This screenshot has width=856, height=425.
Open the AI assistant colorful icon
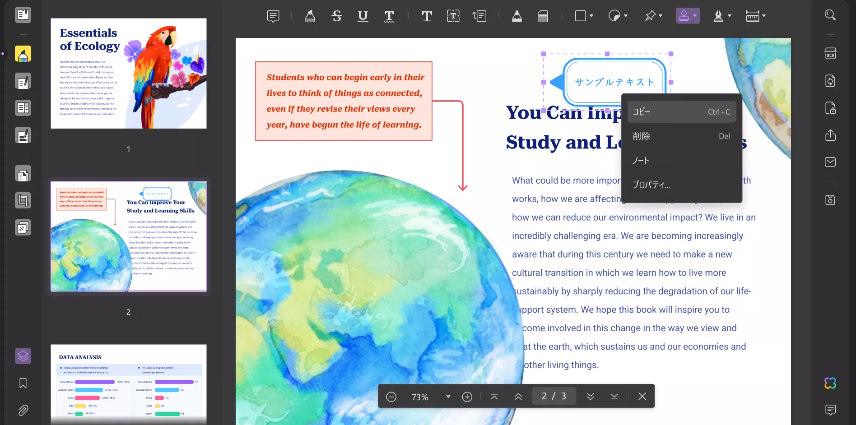point(830,383)
